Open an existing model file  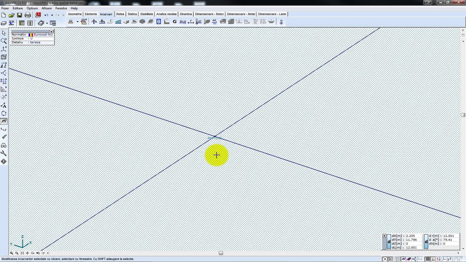point(11,15)
